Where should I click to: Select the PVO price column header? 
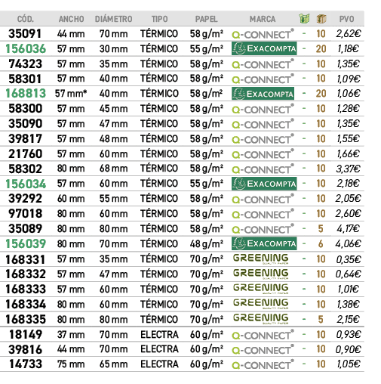pos(346,19)
